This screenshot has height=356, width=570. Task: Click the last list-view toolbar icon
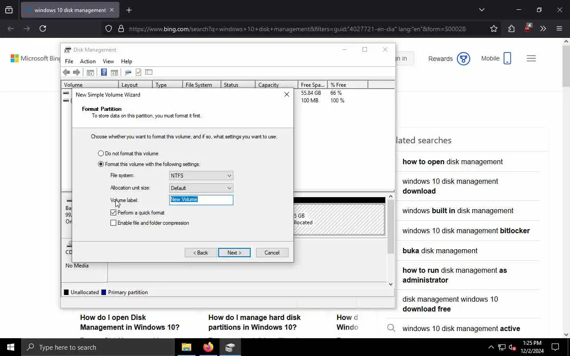click(149, 73)
